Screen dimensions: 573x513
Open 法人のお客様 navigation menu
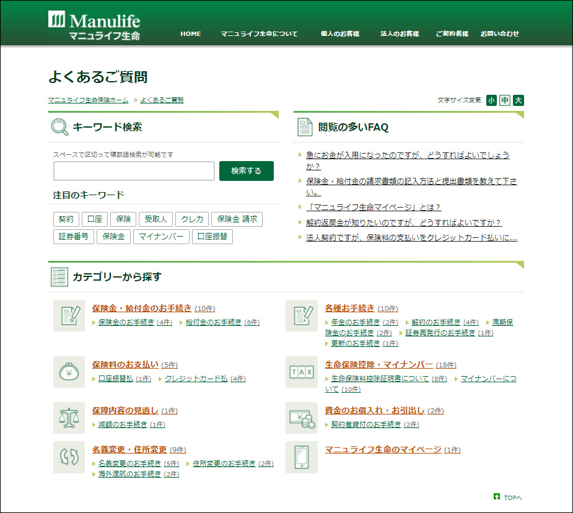[400, 34]
